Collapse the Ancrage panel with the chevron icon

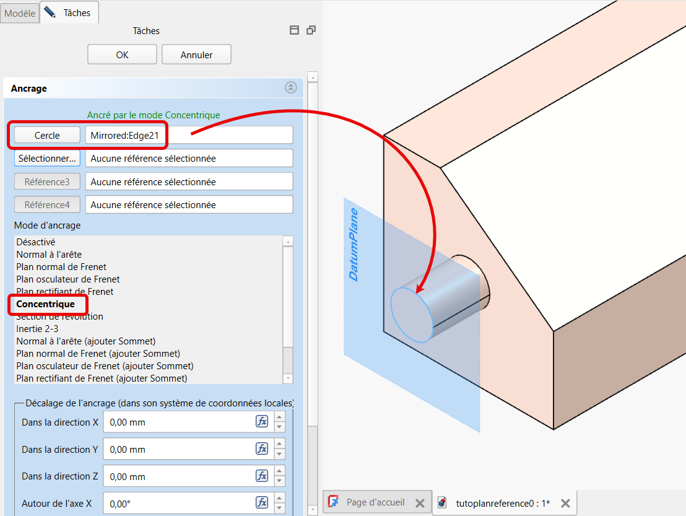pos(290,88)
